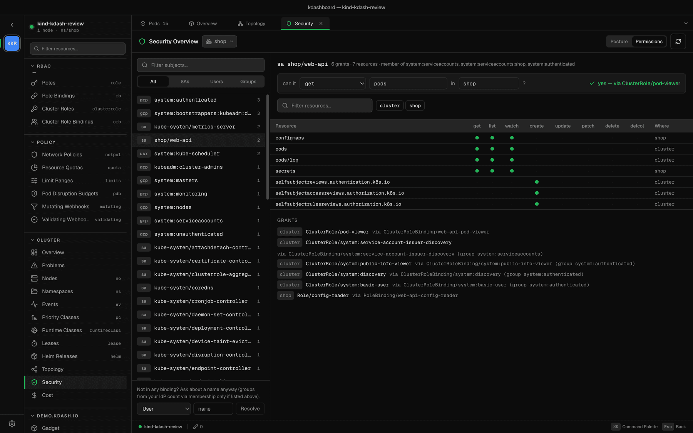This screenshot has height=433, width=693.
Task: Switch to the Overview tab
Action: click(x=203, y=23)
